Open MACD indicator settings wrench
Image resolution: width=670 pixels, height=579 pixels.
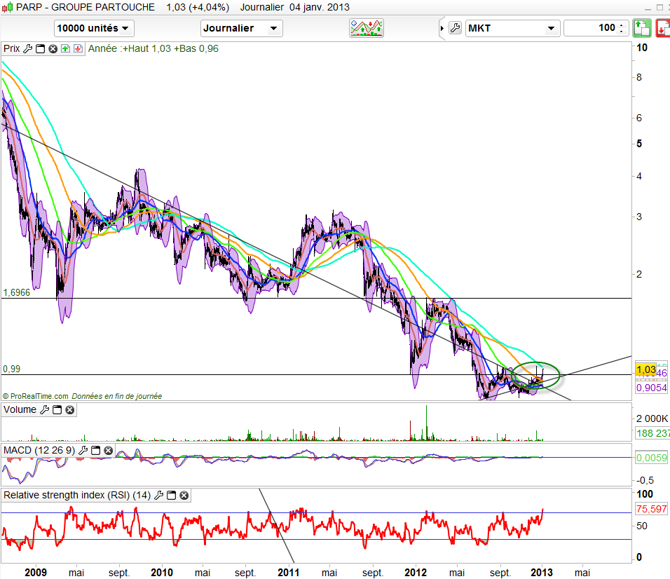click(x=83, y=450)
